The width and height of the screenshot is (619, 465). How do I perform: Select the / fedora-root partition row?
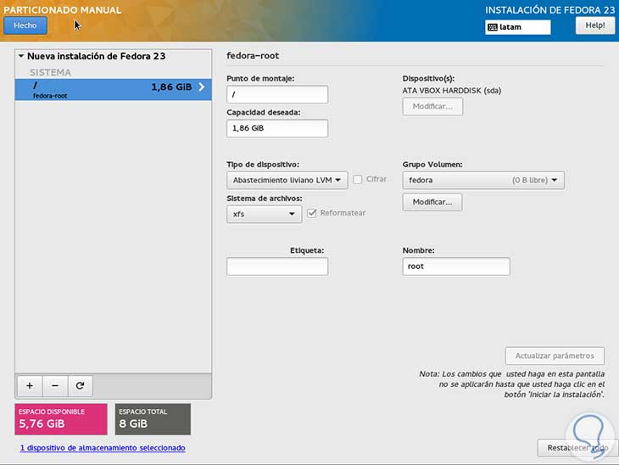114,89
